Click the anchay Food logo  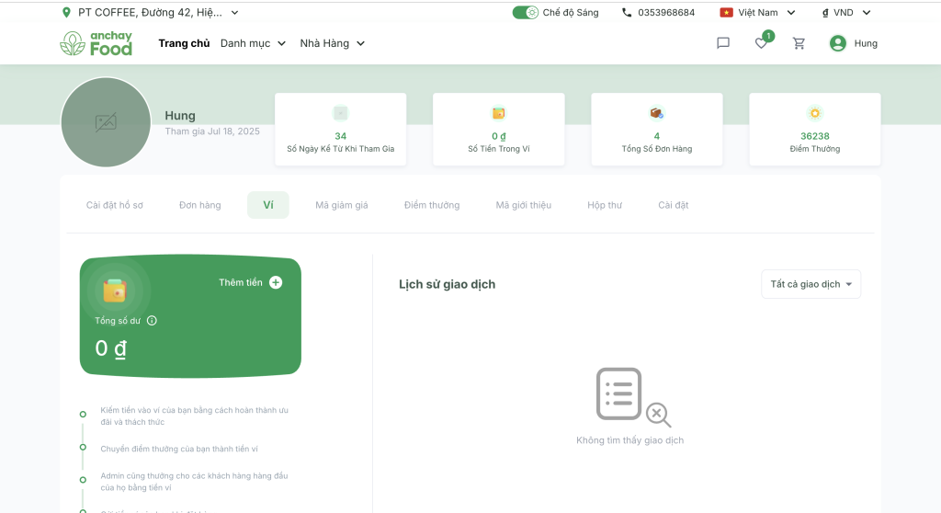pyautogui.click(x=96, y=43)
